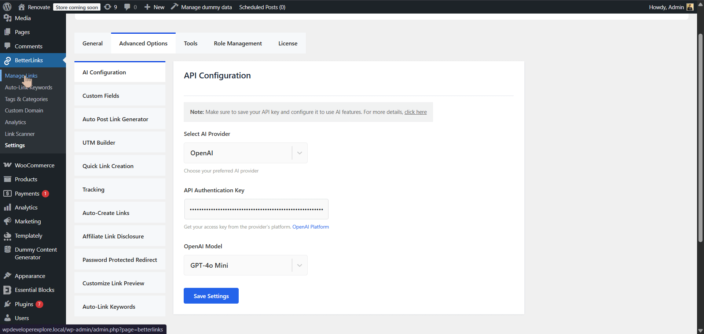Open WooCommerce via its sidebar icon
Image resolution: width=704 pixels, height=334 pixels.
[x=8, y=165]
